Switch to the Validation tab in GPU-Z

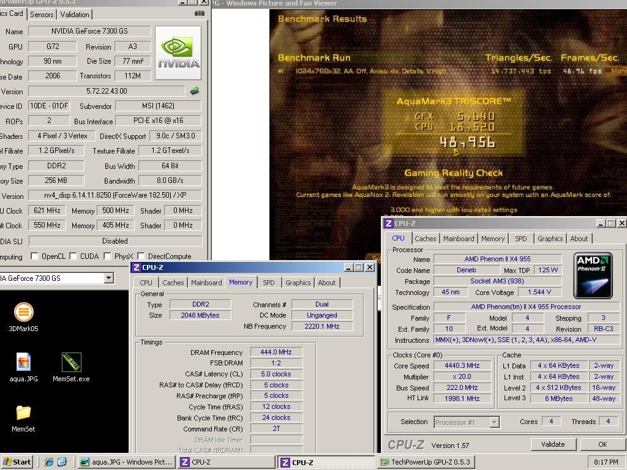click(x=75, y=15)
